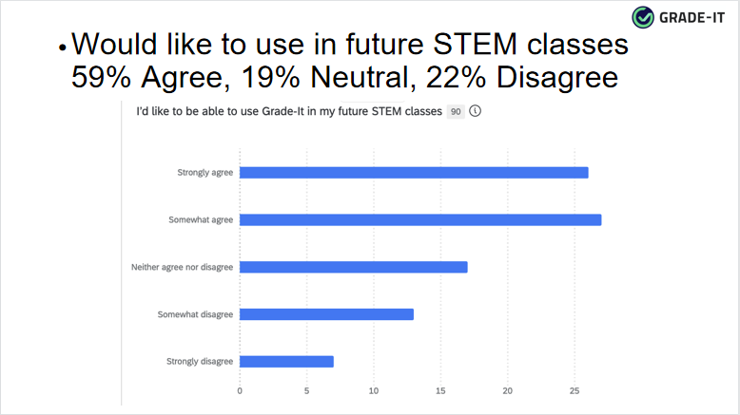740x415 pixels.
Task: Click the 'Neither agree nor disagree' label
Action: [x=182, y=267]
